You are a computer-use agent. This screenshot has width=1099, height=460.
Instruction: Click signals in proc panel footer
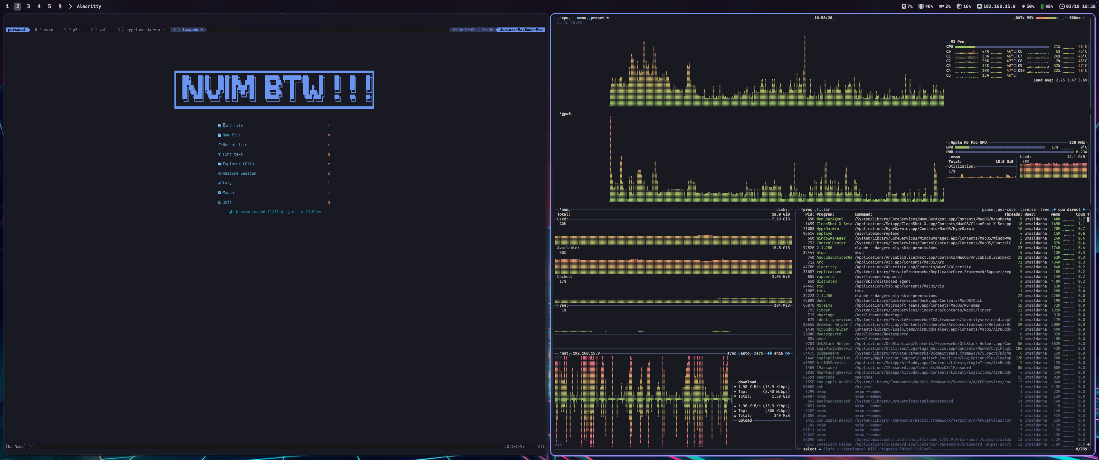[889, 449]
